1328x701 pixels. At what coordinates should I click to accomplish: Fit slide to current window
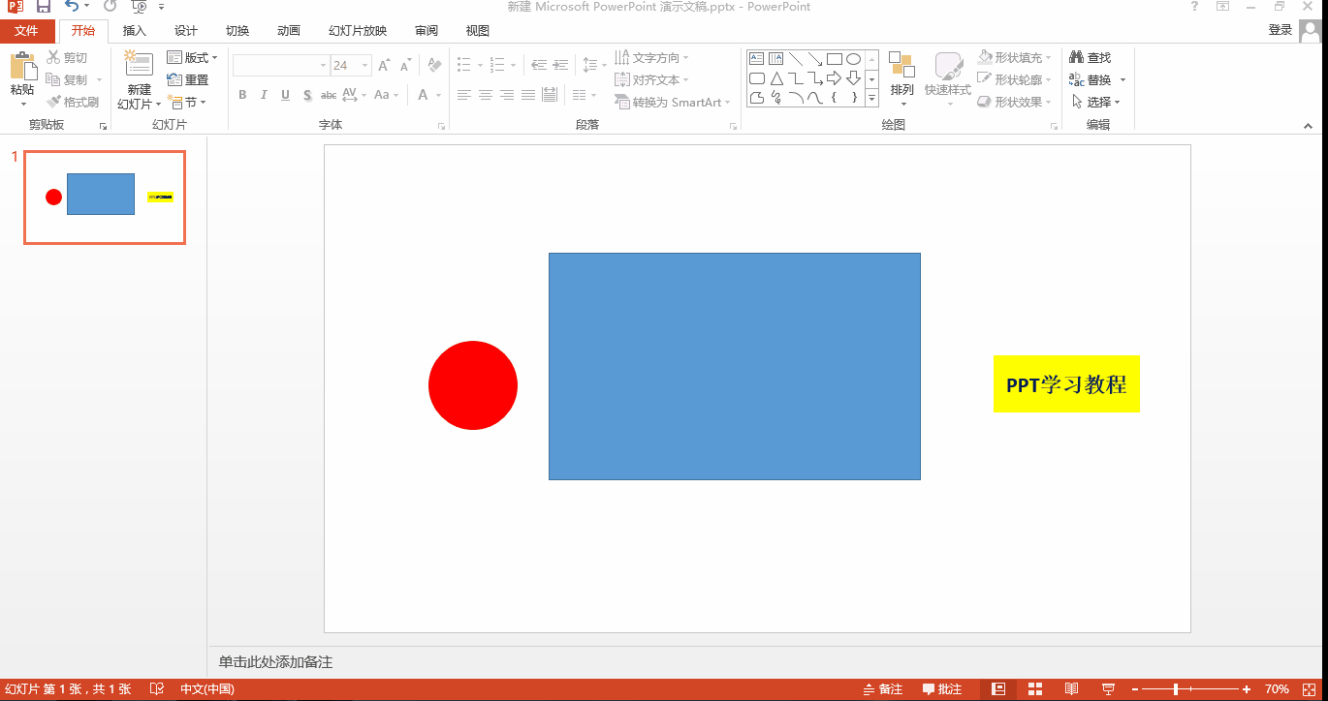1309,689
